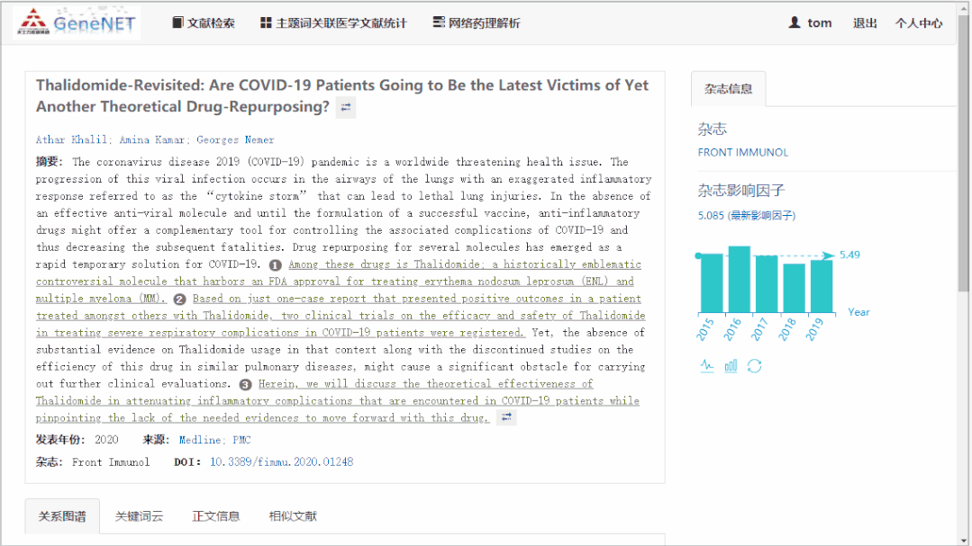This screenshot has width=972, height=546.
Task: Click 退出 to log out
Action: pyautogui.click(x=865, y=22)
